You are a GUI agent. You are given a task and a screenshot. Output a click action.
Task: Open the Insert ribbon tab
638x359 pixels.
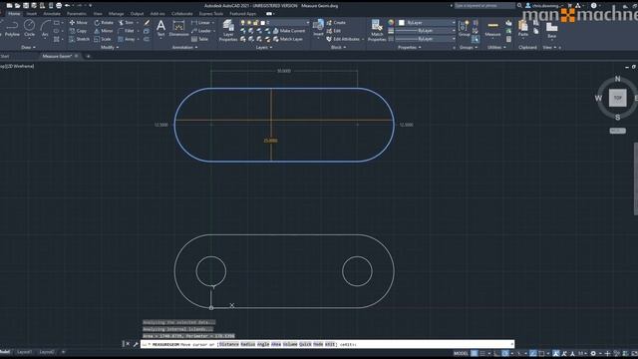click(31, 14)
